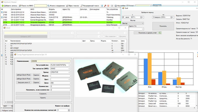Click Удалить next to Загрузить фото 3
The width and height of the screenshot is (198, 112).
pos(36,83)
